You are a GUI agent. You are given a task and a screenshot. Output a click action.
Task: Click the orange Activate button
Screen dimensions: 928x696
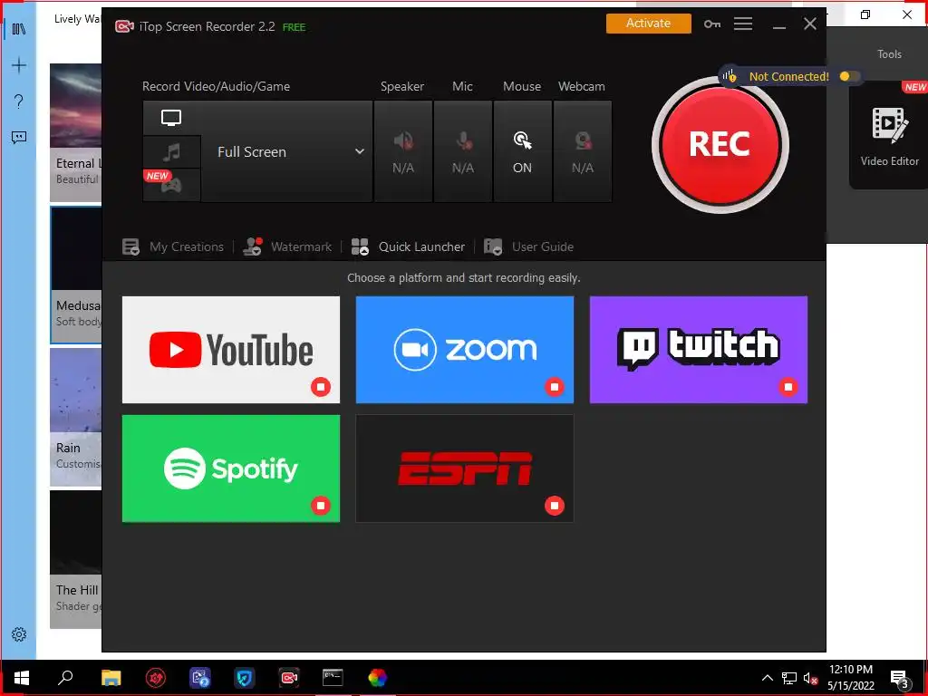coord(649,23)
